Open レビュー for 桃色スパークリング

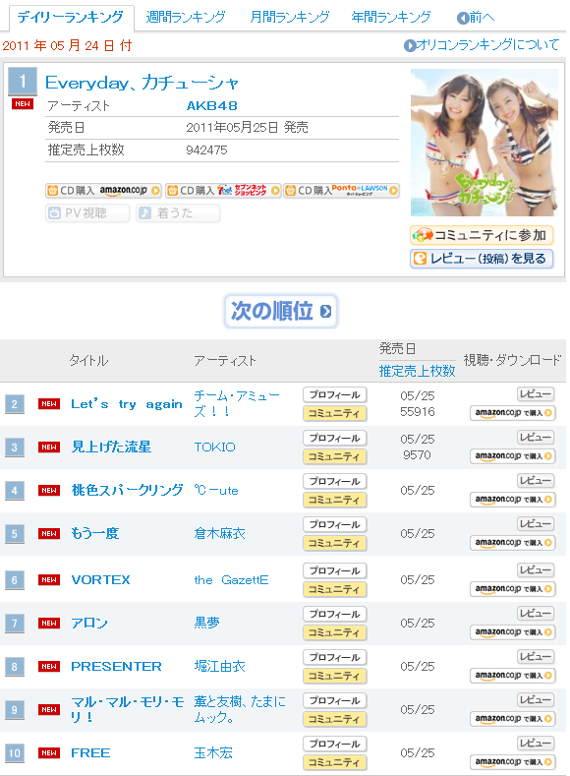tap(536, 481)
